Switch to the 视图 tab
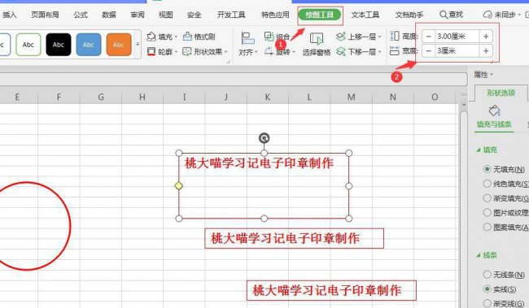The image size is (529, 308). (x=166, y=15)
